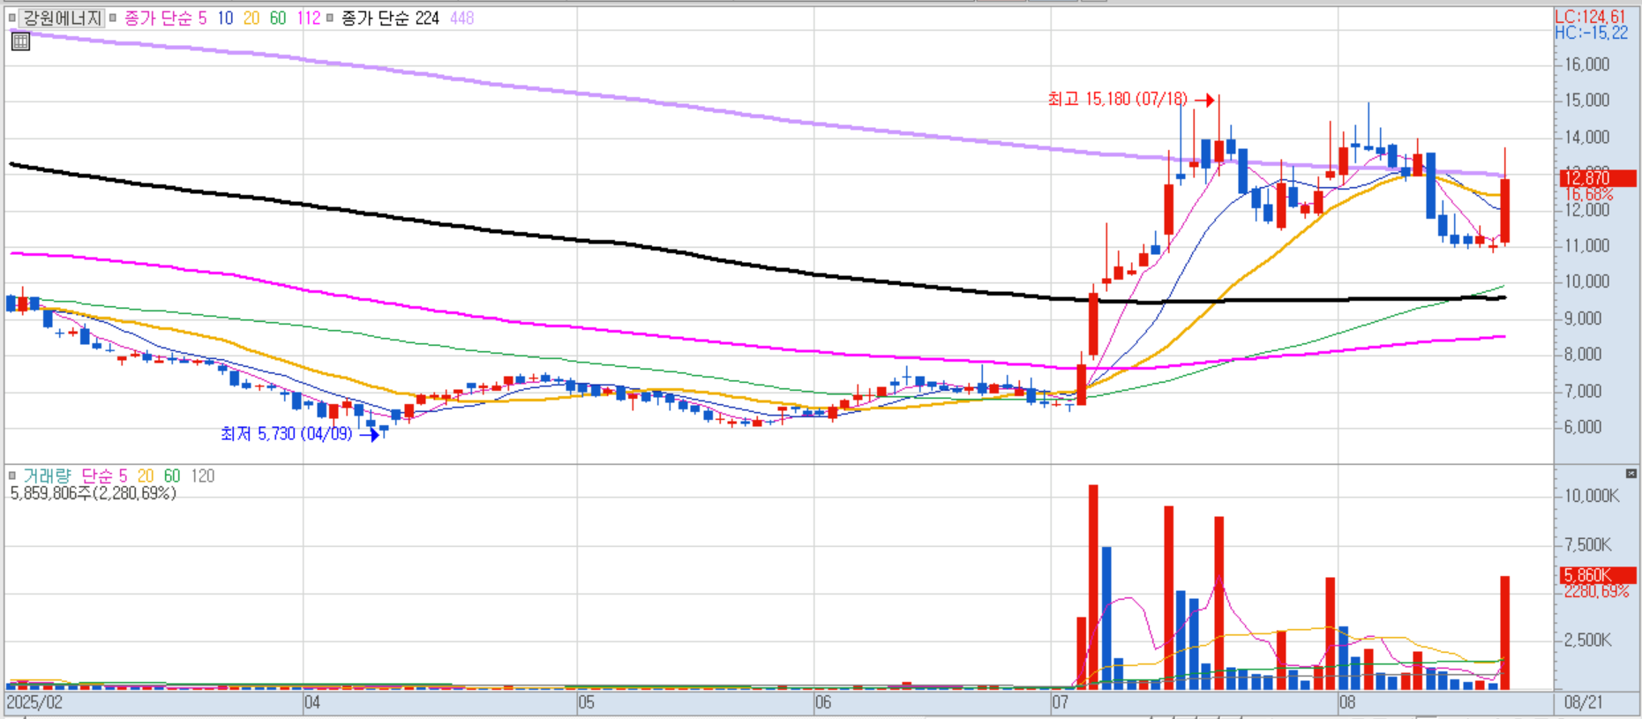Image resolution: width=1642 pixels, height=719 pixels.
Task: Click the 07 month marker on date axis
Action: [x=1060, y=703]
